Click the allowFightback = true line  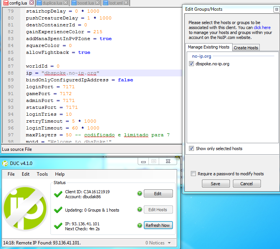tap(58, 52)
